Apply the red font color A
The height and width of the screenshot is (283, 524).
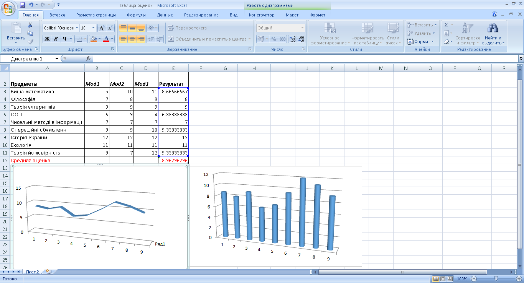pos(106,39)
